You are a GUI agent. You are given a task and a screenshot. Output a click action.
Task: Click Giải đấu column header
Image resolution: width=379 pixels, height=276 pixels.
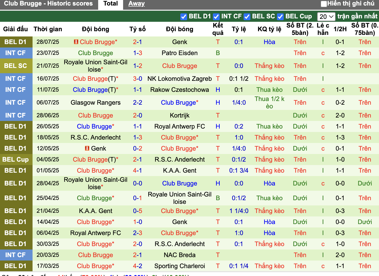point(15,29)
